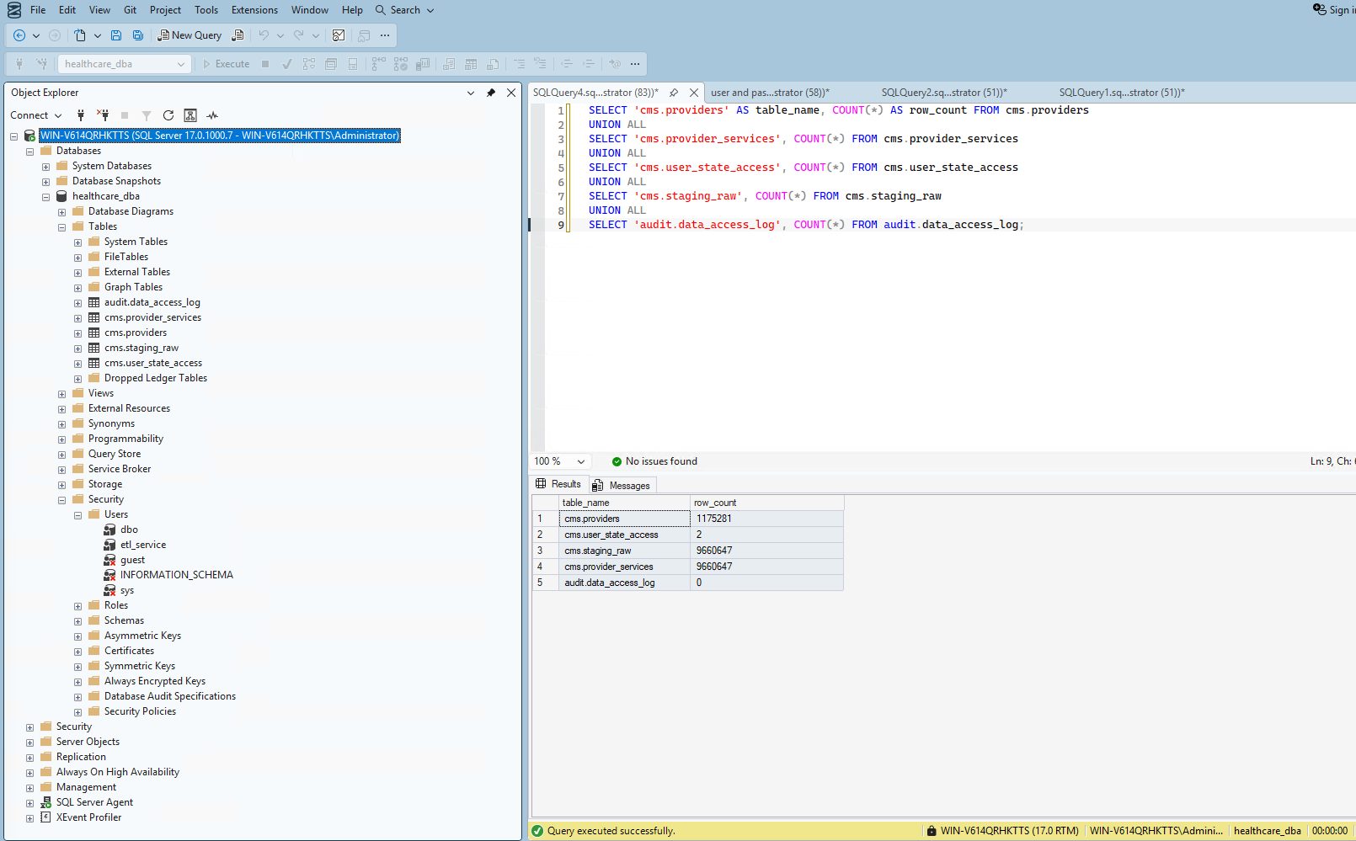Click the New Query button
Viewport: 1356px width, 841px height.
point(190,35)
